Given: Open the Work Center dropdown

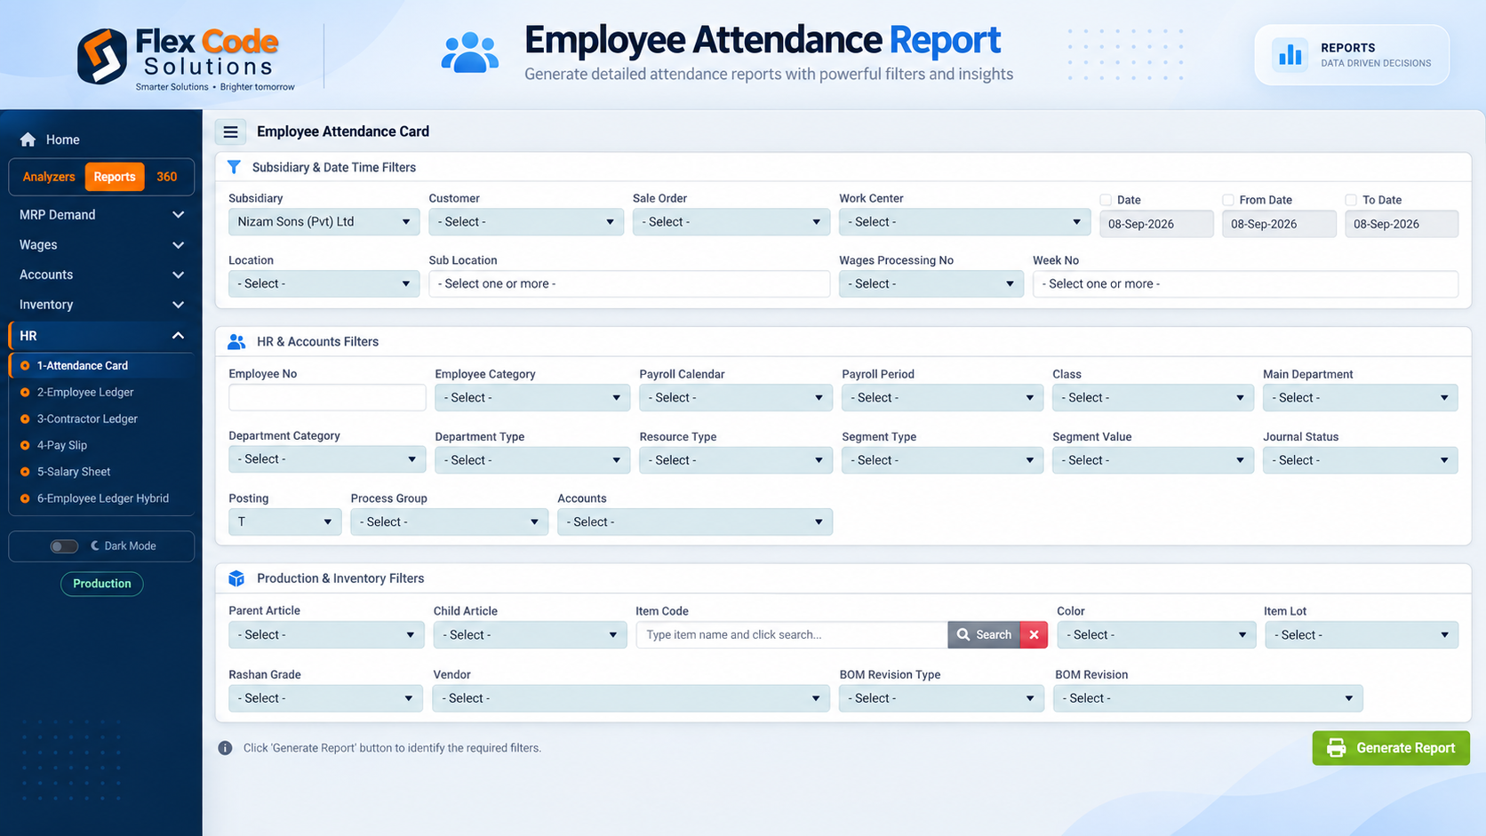Looking at the screenshot, I should click(964, 222).
